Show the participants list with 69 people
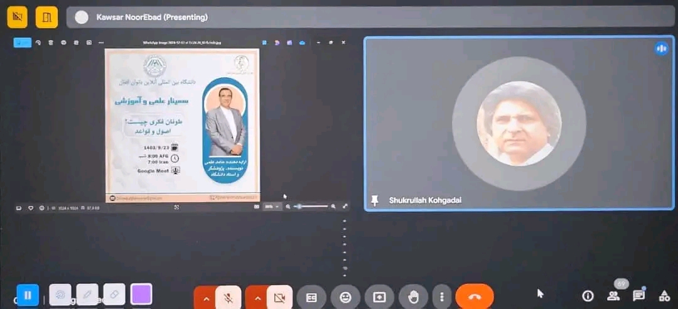The image size is (678, 309). tap(613, 295)
